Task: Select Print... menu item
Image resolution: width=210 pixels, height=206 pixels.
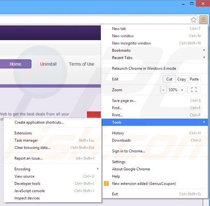Action: (x=155, y=115)
